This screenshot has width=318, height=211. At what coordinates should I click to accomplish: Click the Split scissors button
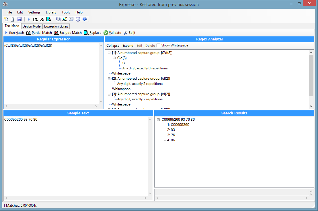130,33
